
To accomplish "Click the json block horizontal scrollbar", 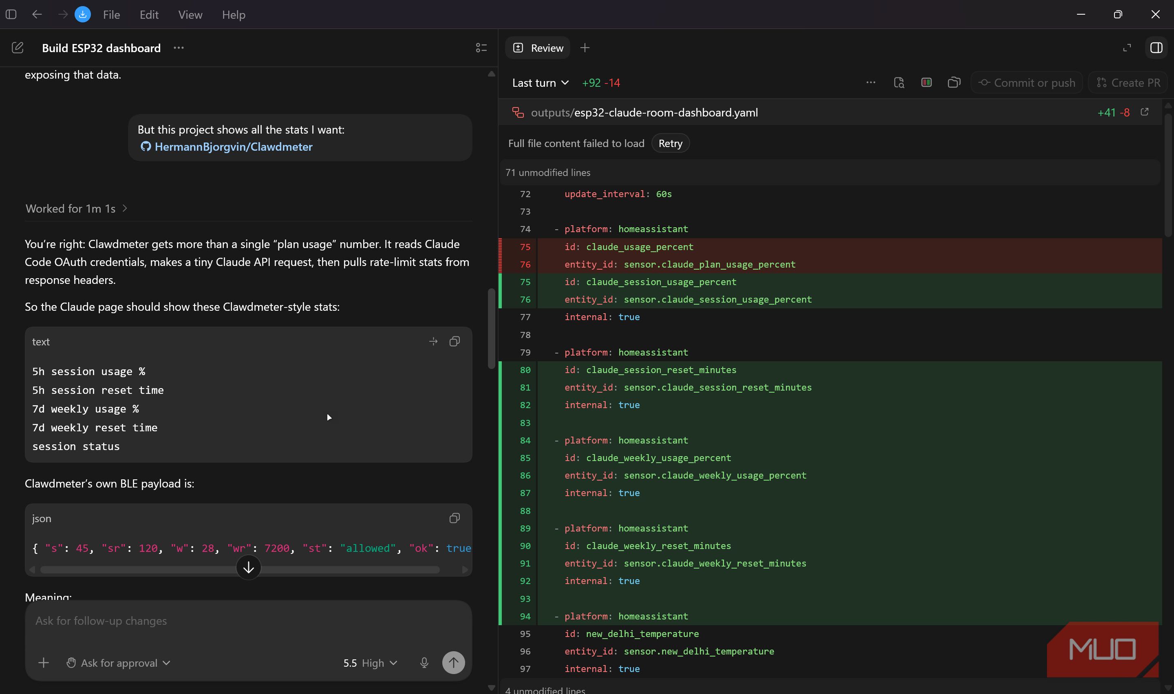I will [240, 570].
